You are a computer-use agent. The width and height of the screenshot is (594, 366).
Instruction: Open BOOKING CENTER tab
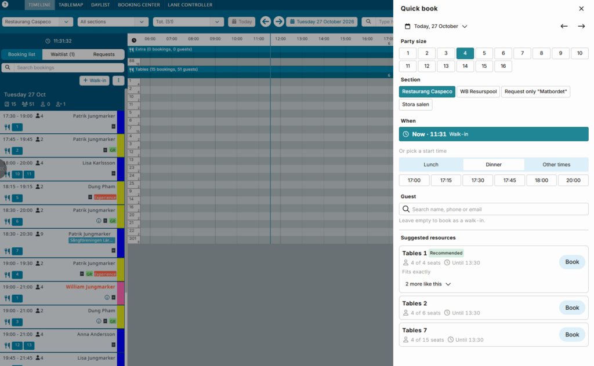coord(139,5)
